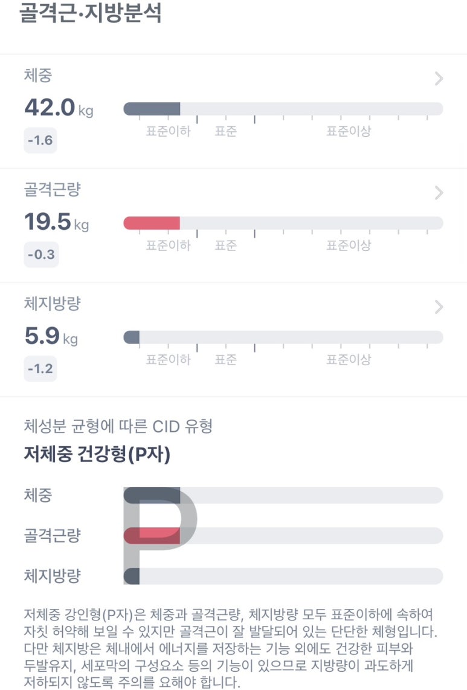Open the 체중 row label
The height and width of the screenshot is (690, 467).
click(x=38, y=76)
